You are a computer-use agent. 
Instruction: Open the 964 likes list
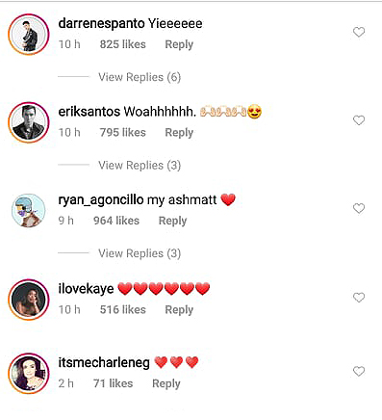116,221
